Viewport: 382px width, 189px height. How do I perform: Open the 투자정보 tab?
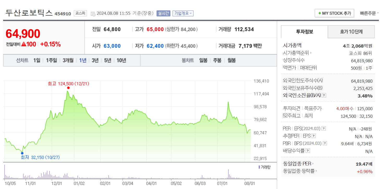coord(305,32)
